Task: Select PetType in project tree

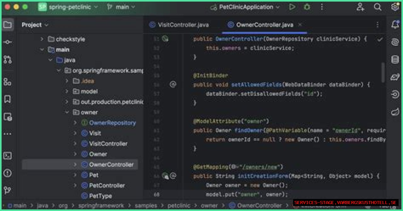Action: point(100,196)
